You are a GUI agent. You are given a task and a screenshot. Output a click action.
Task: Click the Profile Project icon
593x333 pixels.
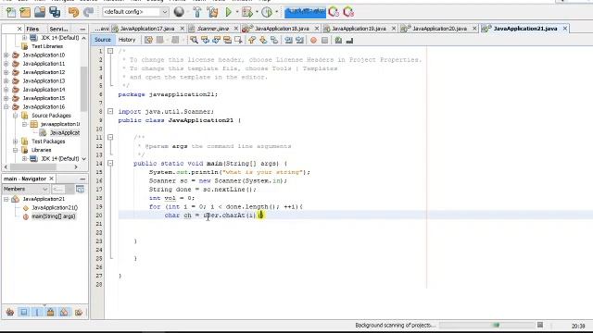tap(267, 12)
